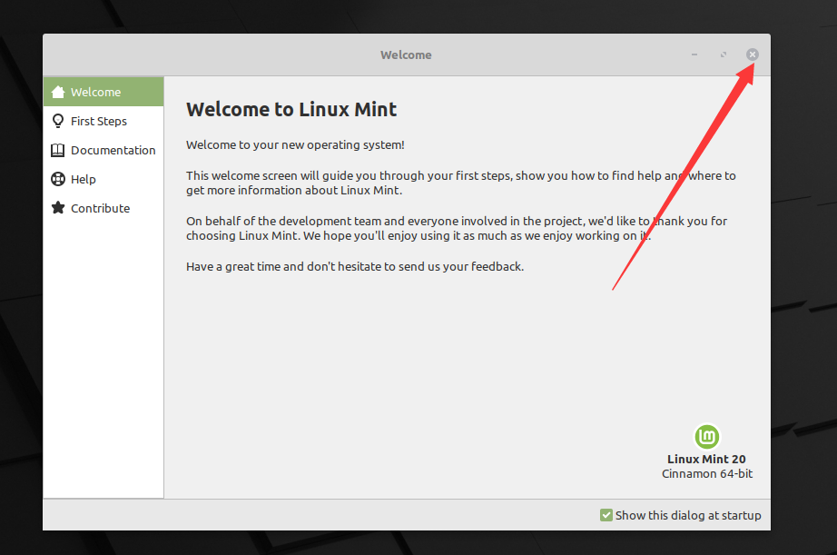Click the Help lifebuoy icon
837x555 pixels.
[x=58, y=178]
